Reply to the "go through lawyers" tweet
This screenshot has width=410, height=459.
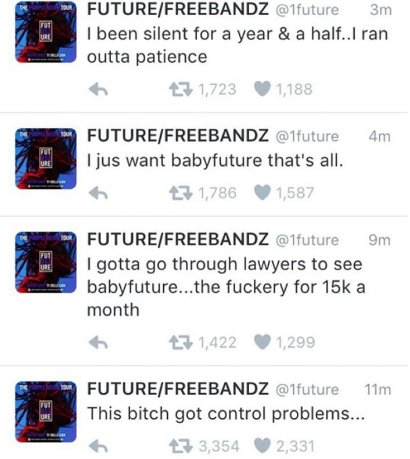coord(99,343)
